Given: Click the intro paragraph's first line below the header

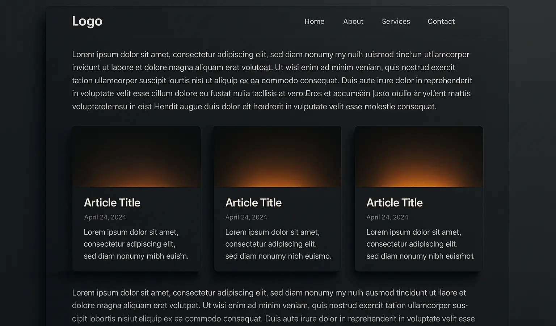Looking at the screenshot, I should click(270, 55).
